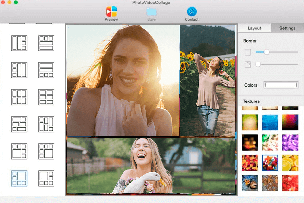
Task: Apply the blue water texture
Action: pyautogui.click(x=270, y=122)
